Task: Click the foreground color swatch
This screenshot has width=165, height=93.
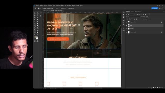Action: point(36,37)
